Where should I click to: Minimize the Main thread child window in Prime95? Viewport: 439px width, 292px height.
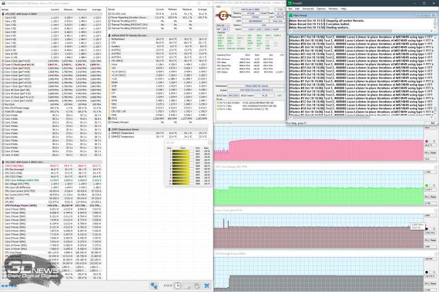419,15
